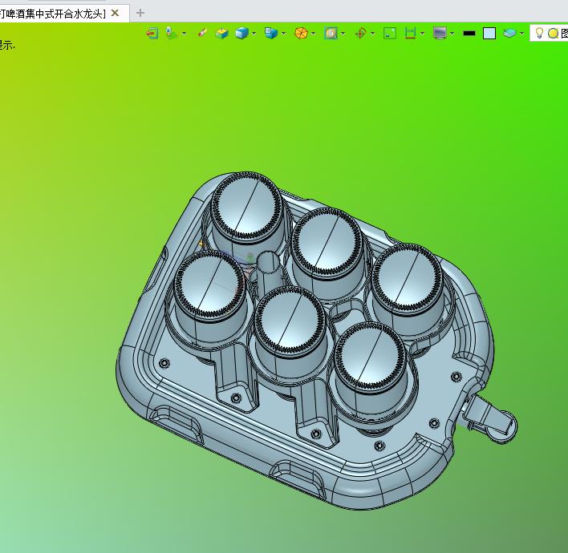Open the rotate tool dropdown arrow
Screen dimensions: 568x553
coord(373,34)
